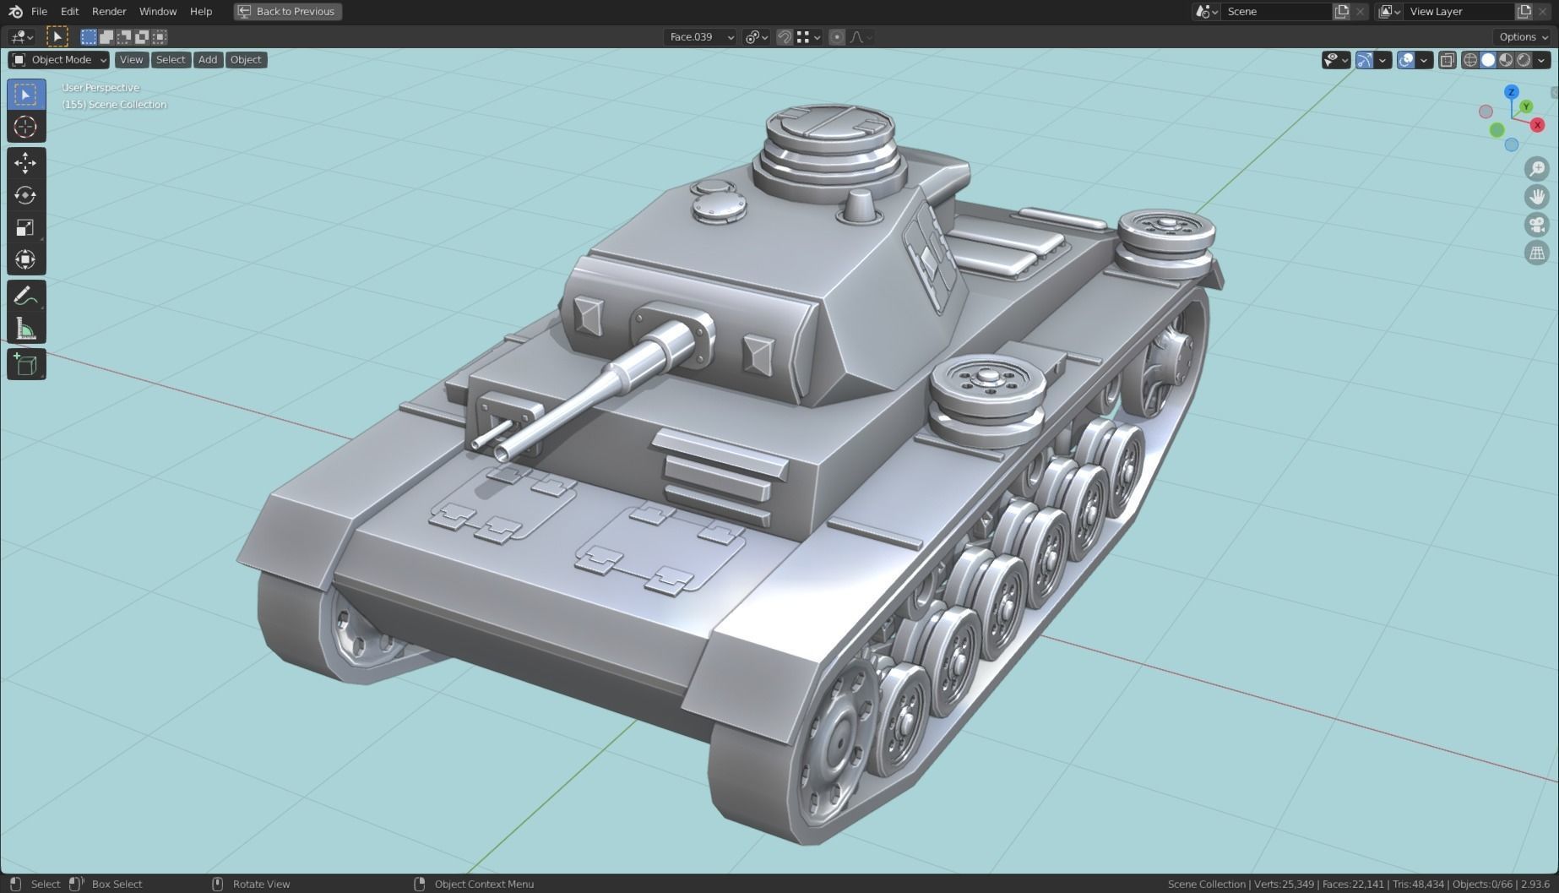The width and height of the screenshot is (1559, 893).
Task: Choose Set new selection mode
Action: point(89,36)
